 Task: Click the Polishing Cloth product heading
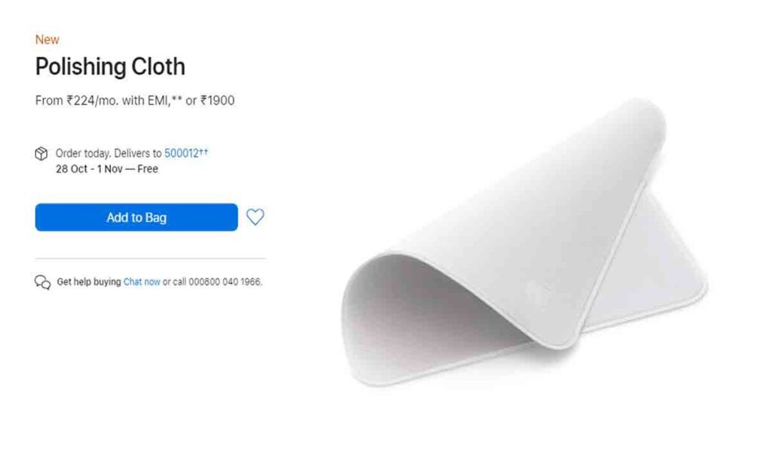pyautogui.click(x=110, y=66)
